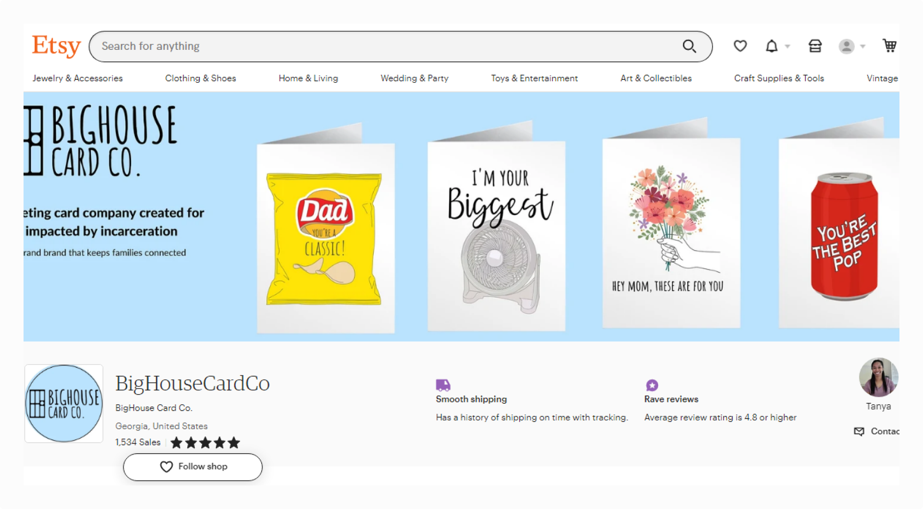The height and width of the screenshot is (509, 923).
Task: Open Art & Collectibles category
Action: coord(656,78)
